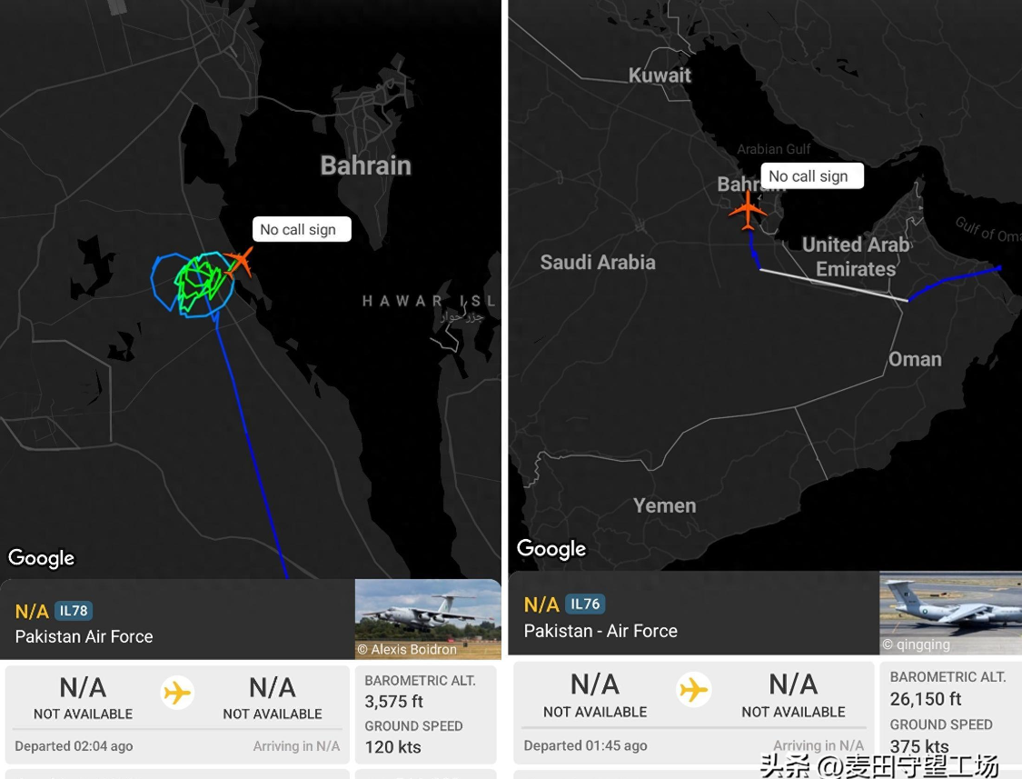Viewport: 1022px width, 779px height.
Task: Open the aircraft photo credited to qingqing
Action: (x=950, y=612)
